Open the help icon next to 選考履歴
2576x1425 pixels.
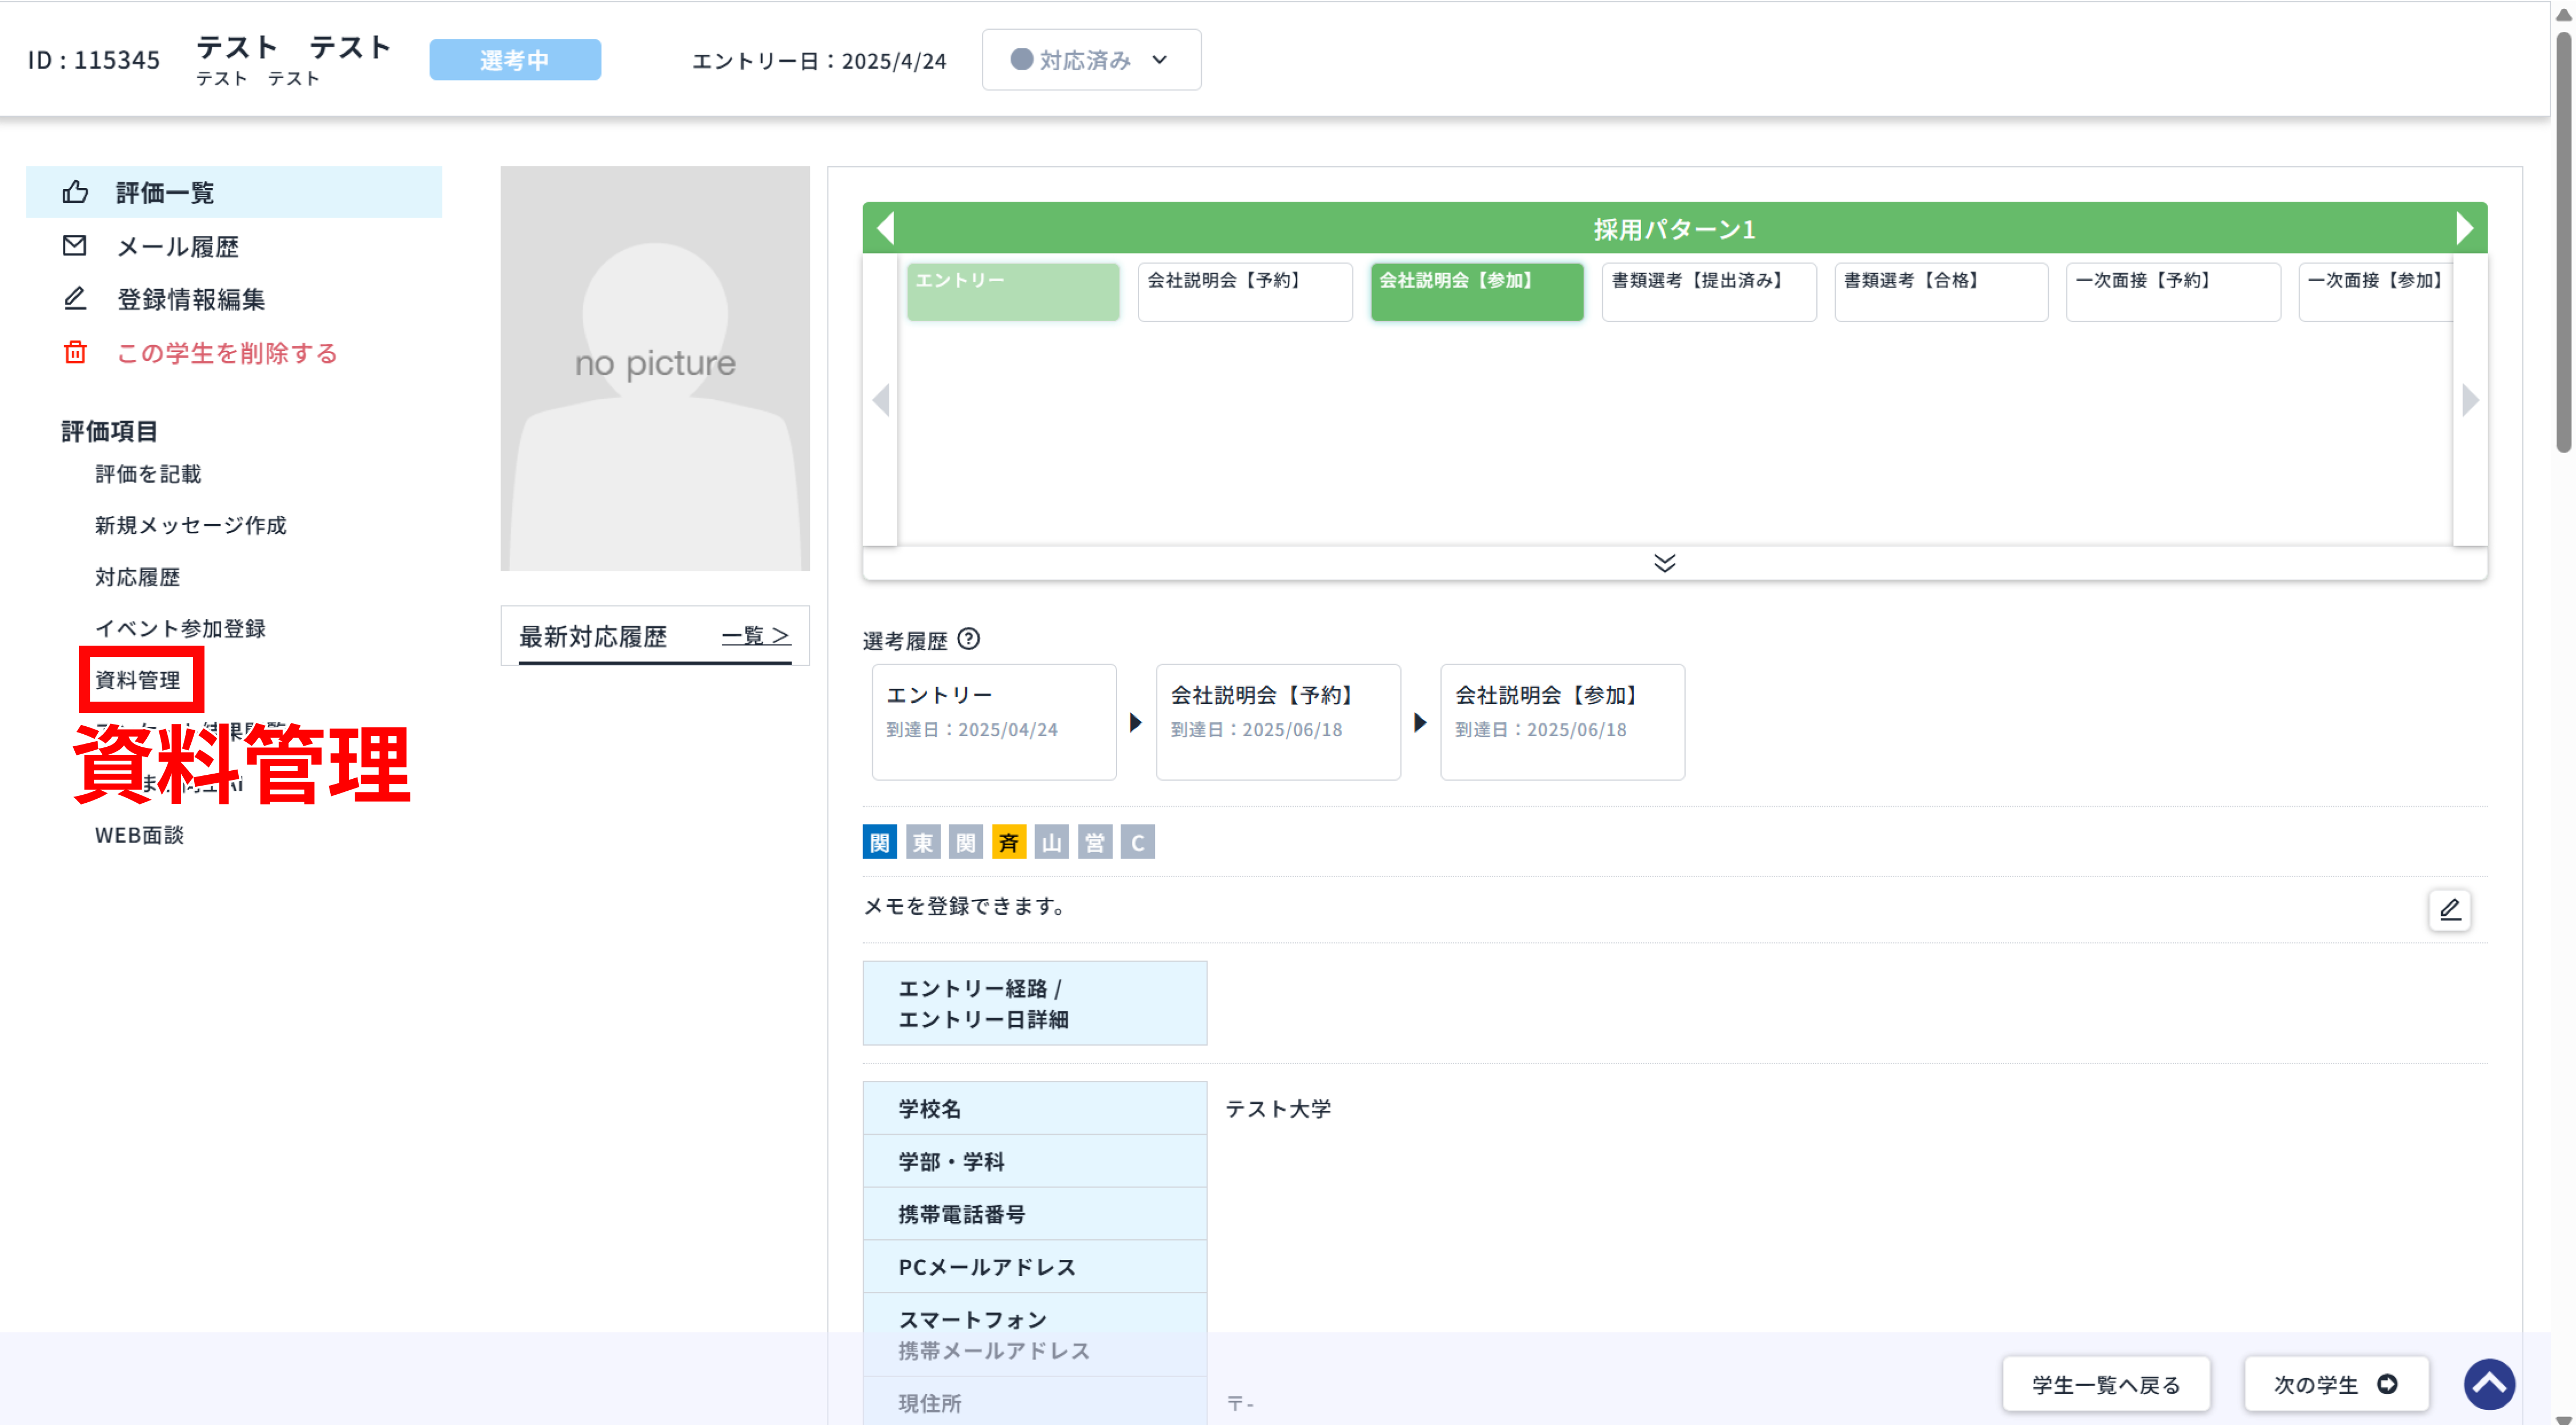pyautogui.click(x=970, y=640)
